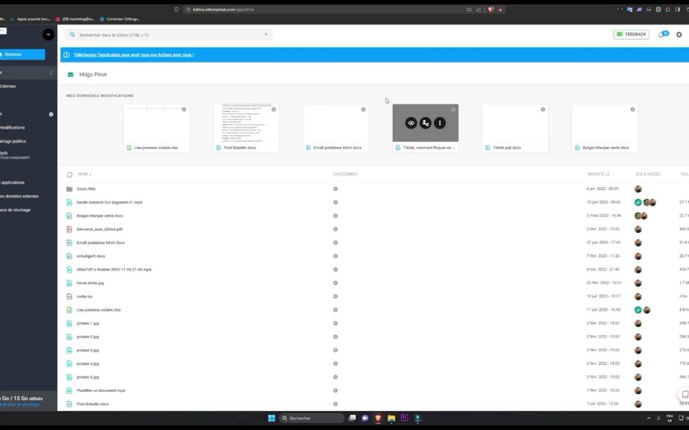The width and height of the screenshot is (689, 430).
Task: Add a category to hervé photo.jpg
Action: pyautogui.click(x=336, y=283)
